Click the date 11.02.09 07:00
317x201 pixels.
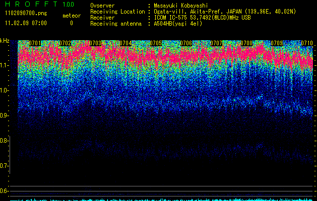[26, 23]
